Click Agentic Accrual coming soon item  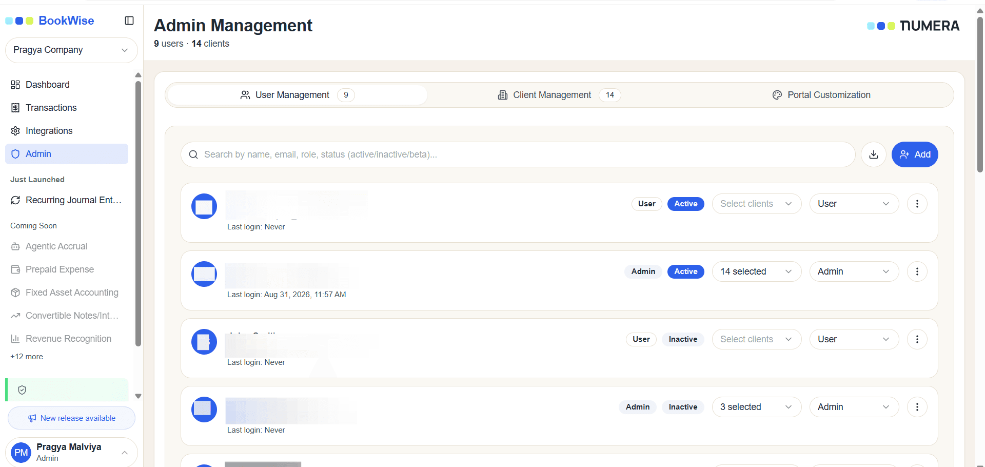tap(67, 246)
